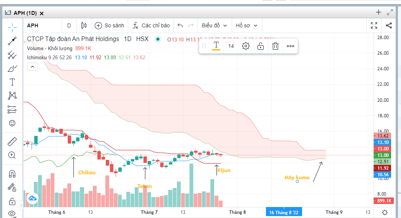Screen dimensions: 401x218
Task: Delete the selected drawing with the trash icon
Action: coord(275,46)
